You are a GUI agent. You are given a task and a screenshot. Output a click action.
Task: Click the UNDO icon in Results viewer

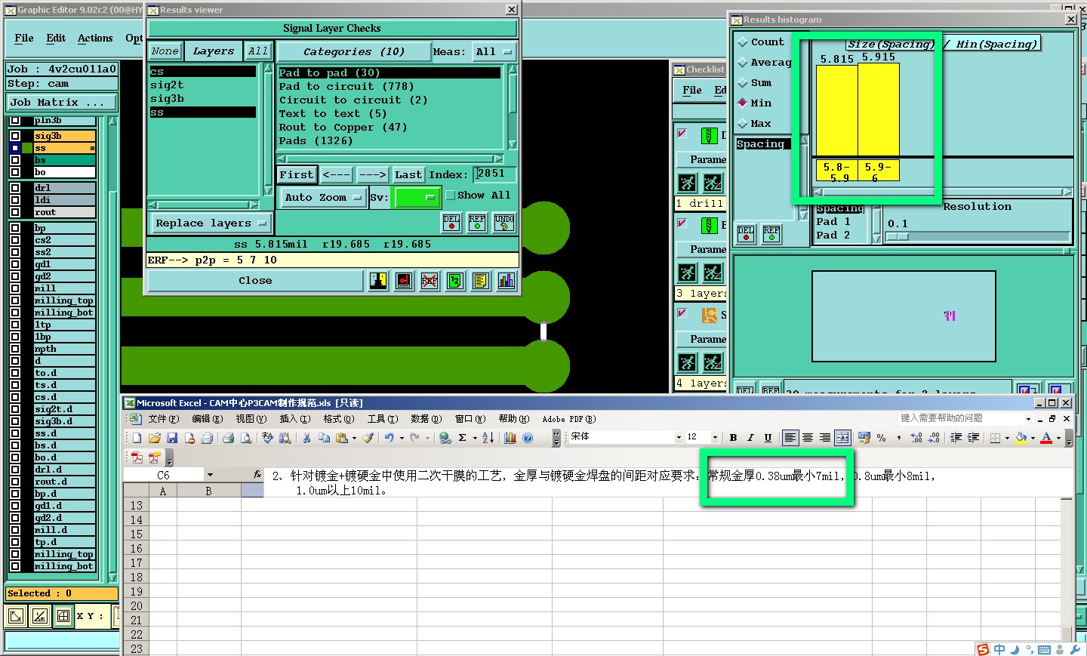[504, 223]
